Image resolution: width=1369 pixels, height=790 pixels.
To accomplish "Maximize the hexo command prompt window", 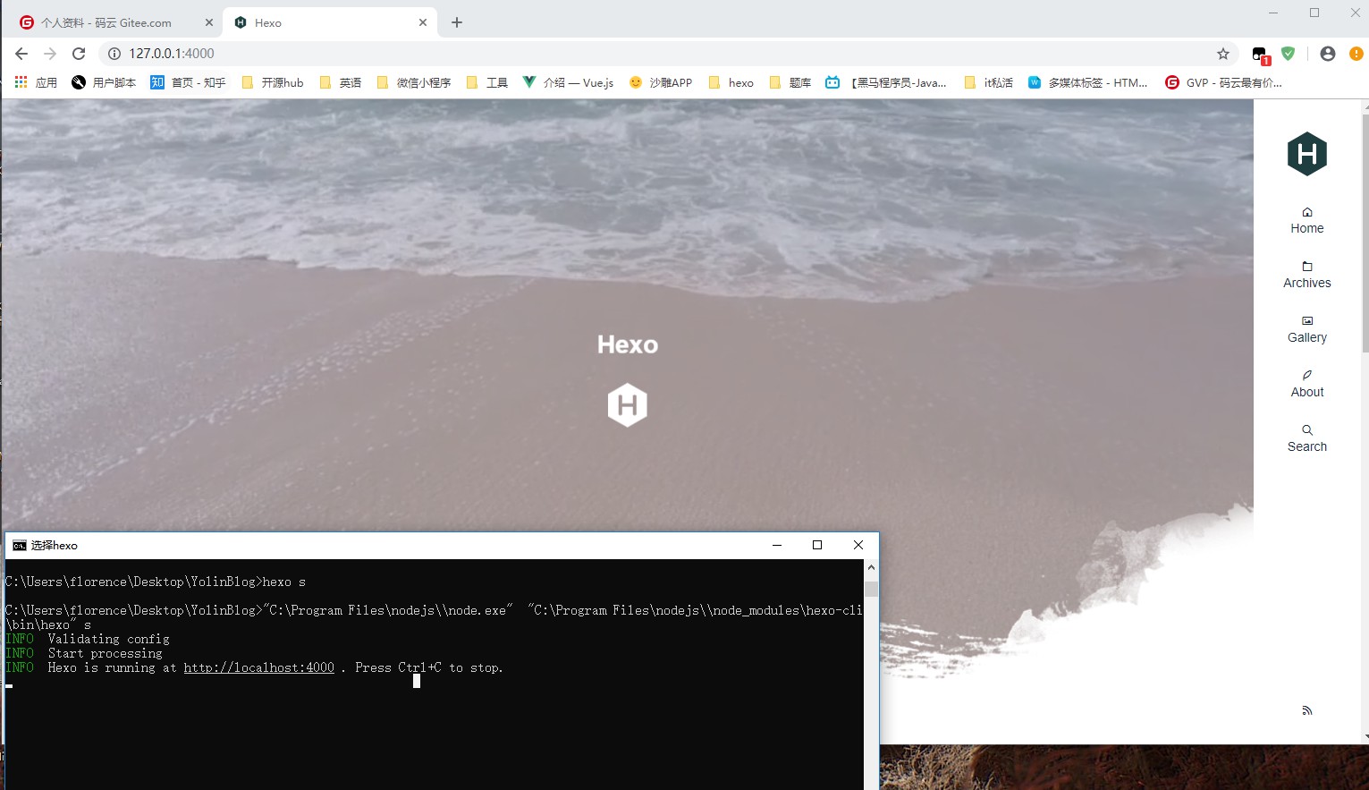I will pyautogui.click(x=817, y=545).
